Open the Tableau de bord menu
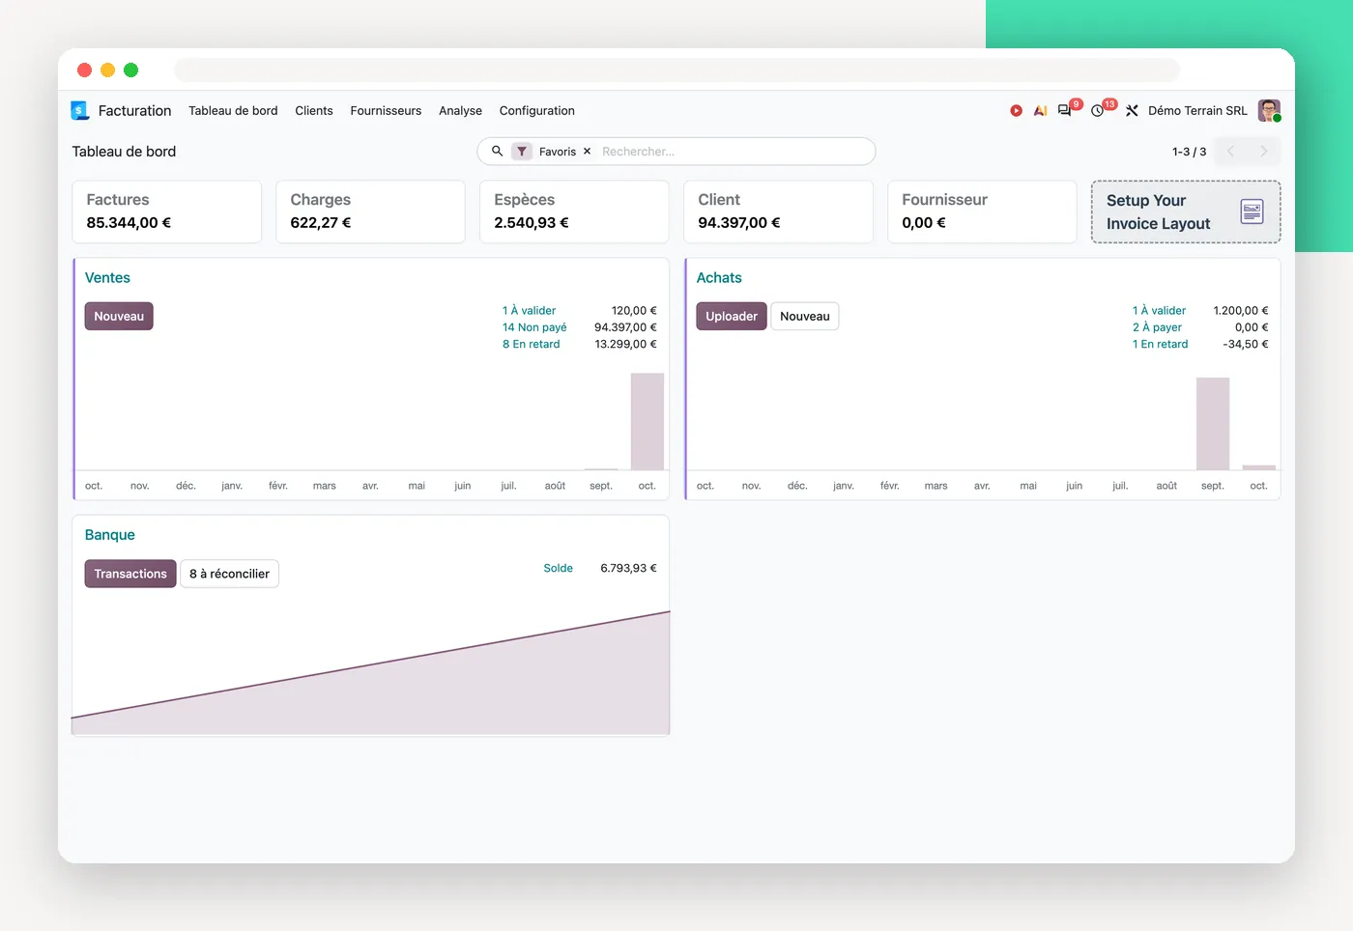This screenshot has height=931, width=1353. tap(233, 111)
